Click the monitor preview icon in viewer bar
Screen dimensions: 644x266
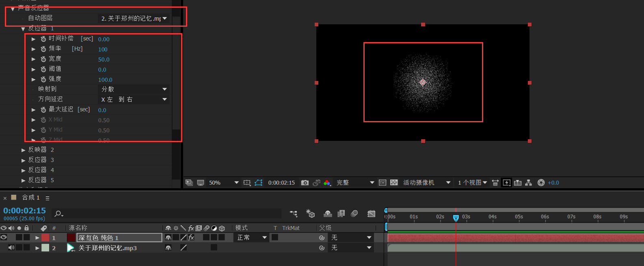click(x=201, y=183)
